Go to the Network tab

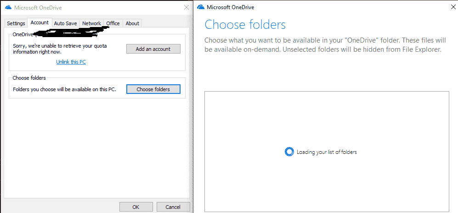click(91, 23)
